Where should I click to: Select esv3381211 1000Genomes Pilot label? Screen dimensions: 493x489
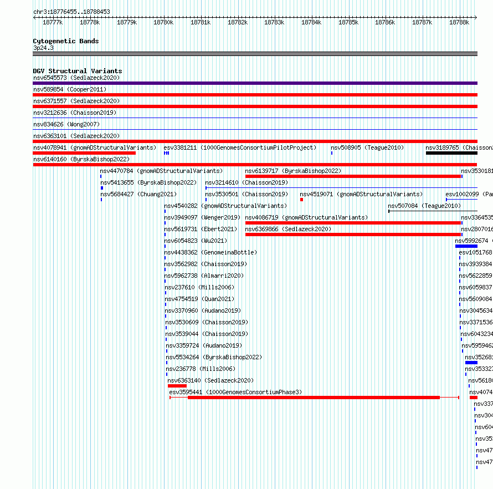tap(240, 147)
